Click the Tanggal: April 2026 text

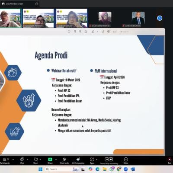(114, 77)
